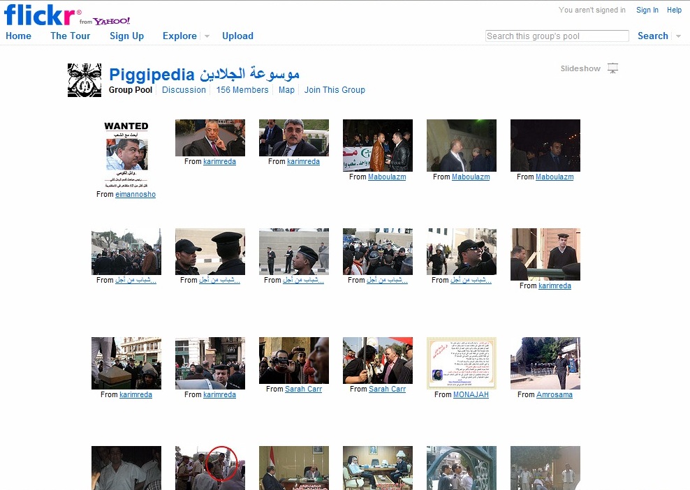Viewport: 690px width, 490px height.
Task: Open the Upload page
Action: pos(237,36)
